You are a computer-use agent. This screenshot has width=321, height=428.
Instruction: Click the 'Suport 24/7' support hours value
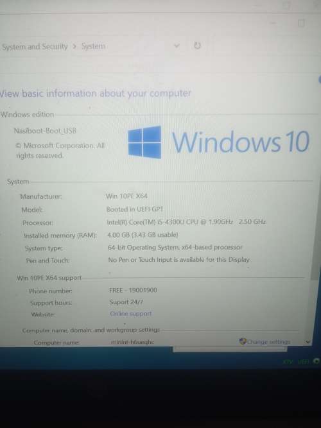coord(126,302)
